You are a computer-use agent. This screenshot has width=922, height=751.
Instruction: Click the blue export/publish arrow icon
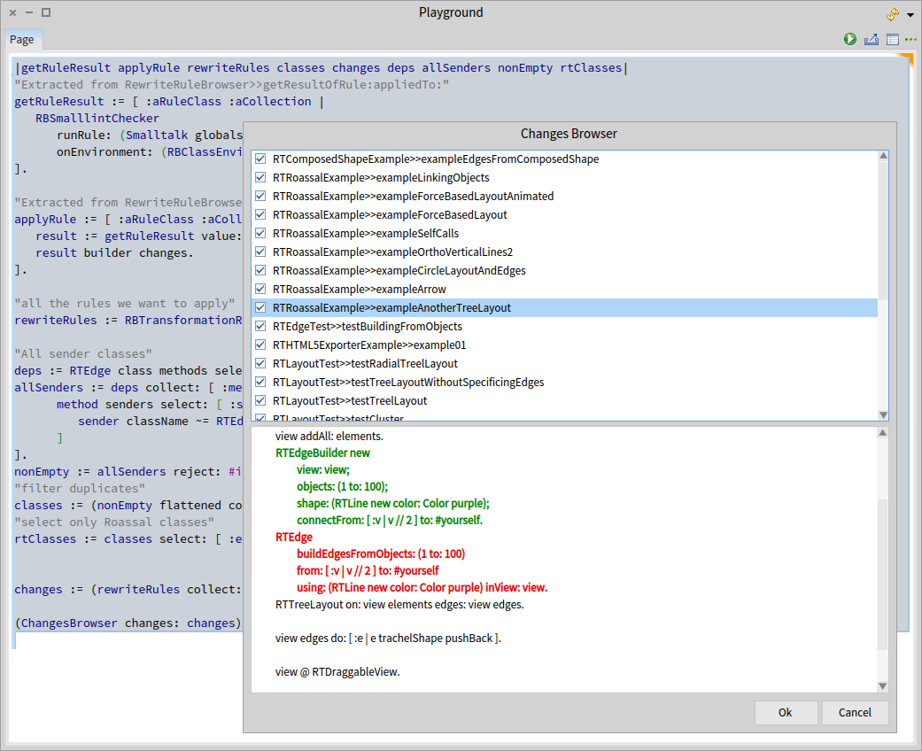pyautogui.click(x=871, y=39)
